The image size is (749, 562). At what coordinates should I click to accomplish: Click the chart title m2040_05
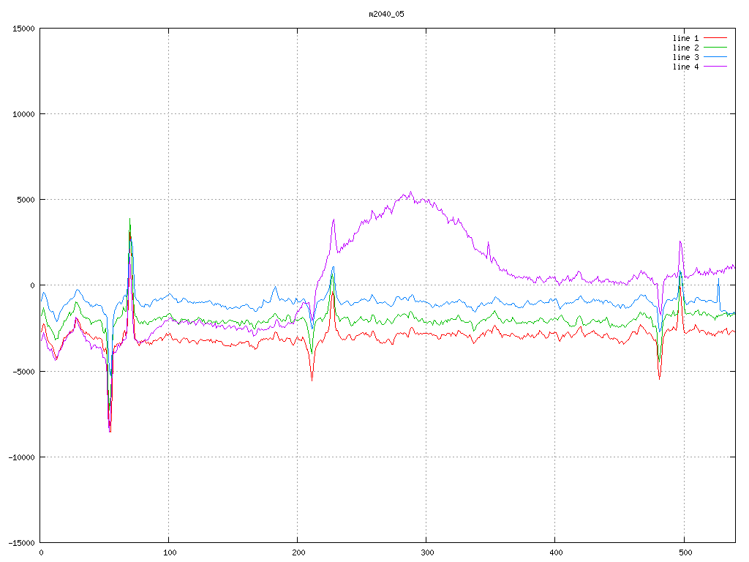pyautogui.click(x=386, y=14)
